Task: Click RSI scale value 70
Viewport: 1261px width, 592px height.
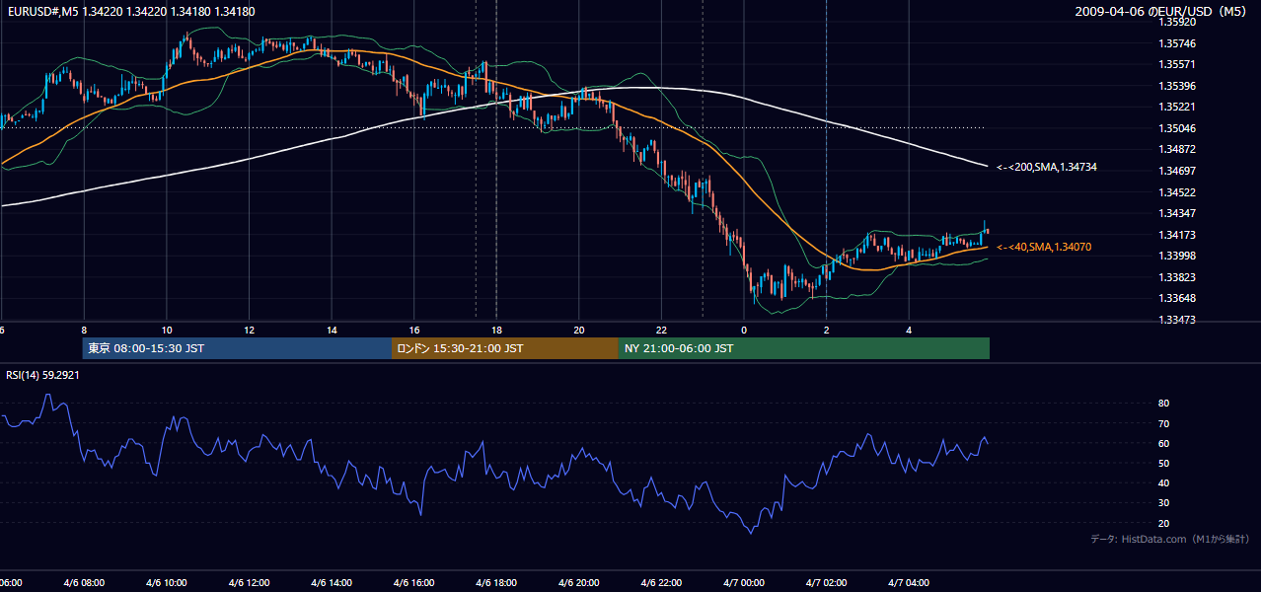Action: (1163, 423)
